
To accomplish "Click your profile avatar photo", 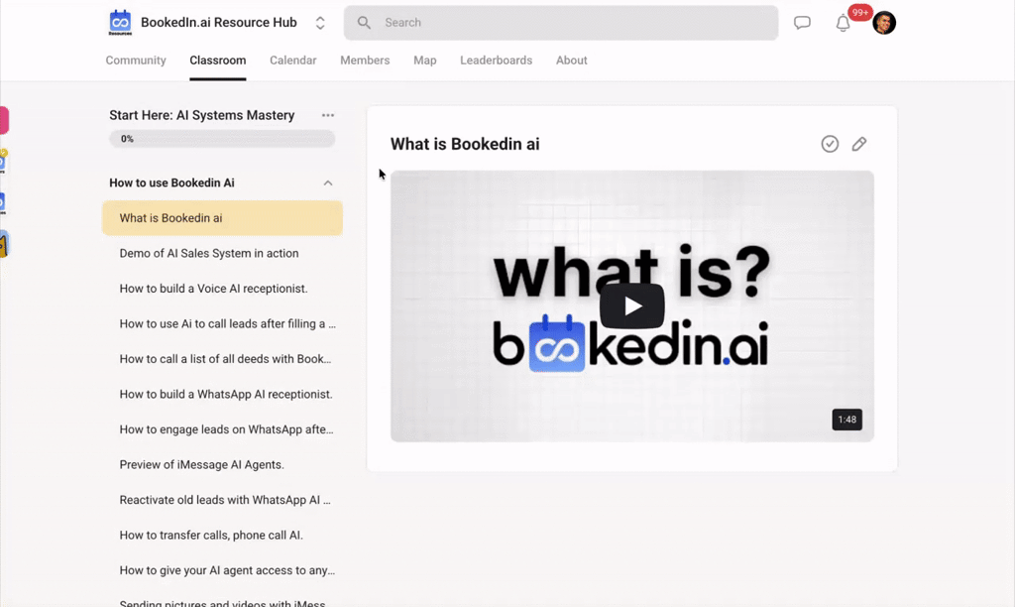I will click(x=883, y=22).
